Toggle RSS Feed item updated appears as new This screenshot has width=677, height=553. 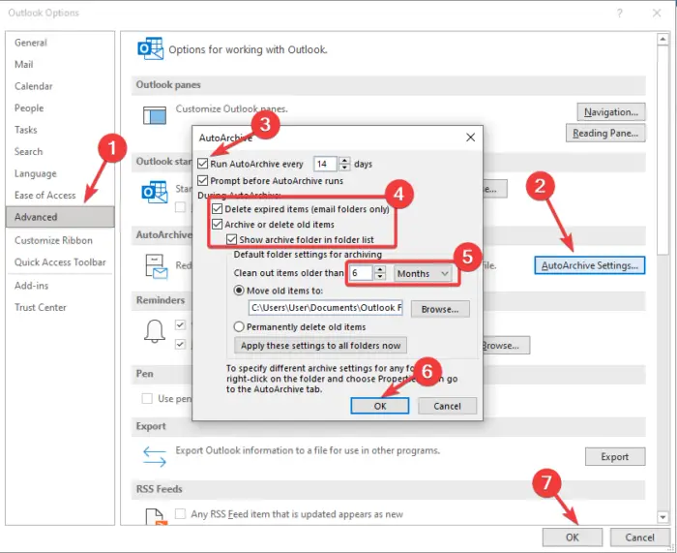coord(180,513)
